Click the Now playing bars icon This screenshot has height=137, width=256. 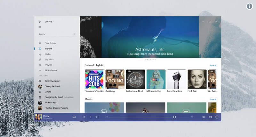[40, 70]
